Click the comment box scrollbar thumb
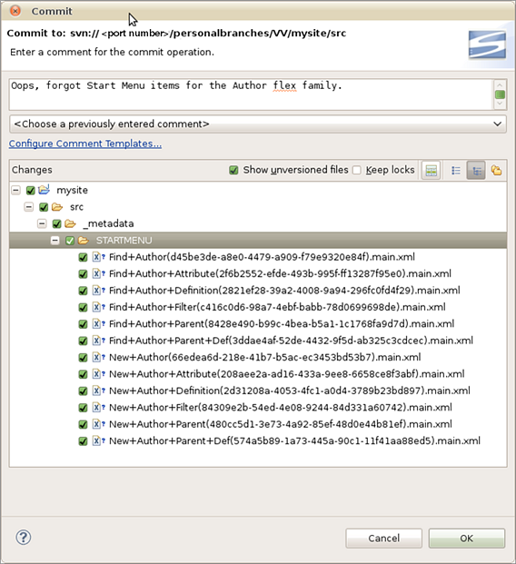The image size is (516, 564). point(500,94)
